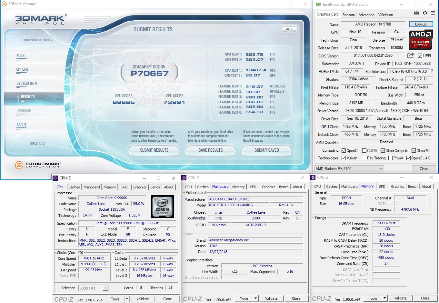Toggle the UEFI checkbox
This screenshot has height=303, width=439.
pos(420,56)
